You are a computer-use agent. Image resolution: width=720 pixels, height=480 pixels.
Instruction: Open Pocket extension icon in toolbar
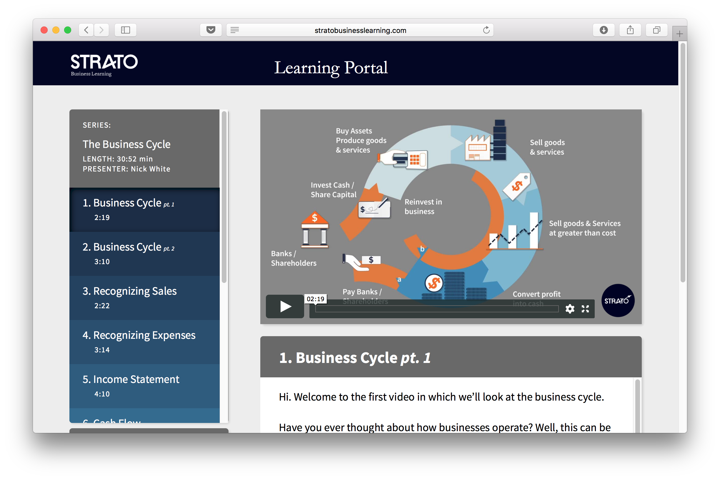coord(211,30)
